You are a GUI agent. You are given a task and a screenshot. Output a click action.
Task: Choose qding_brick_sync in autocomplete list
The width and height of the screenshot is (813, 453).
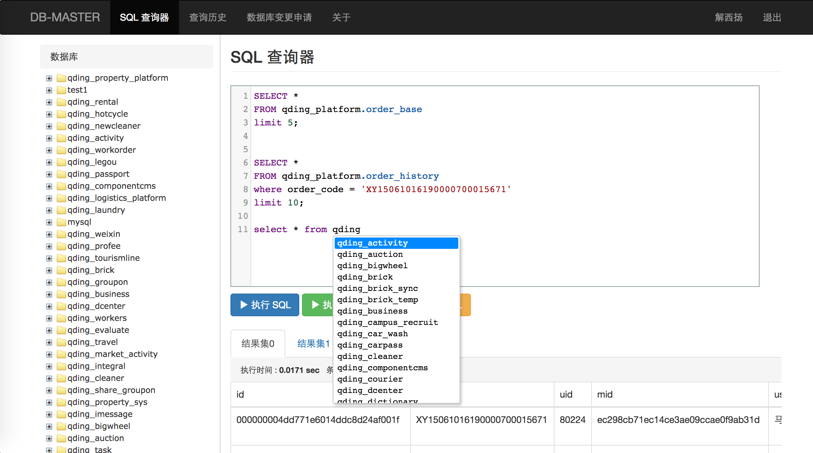(396, 289)
